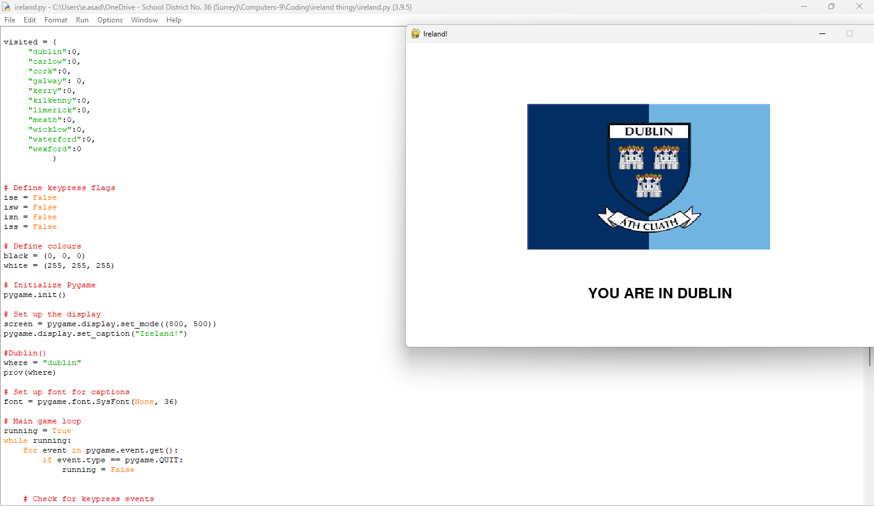This screenshot has width=874, height=506.
Task: Click the "for event in pygame.event.get():" line
Action: tap(101, 450)
